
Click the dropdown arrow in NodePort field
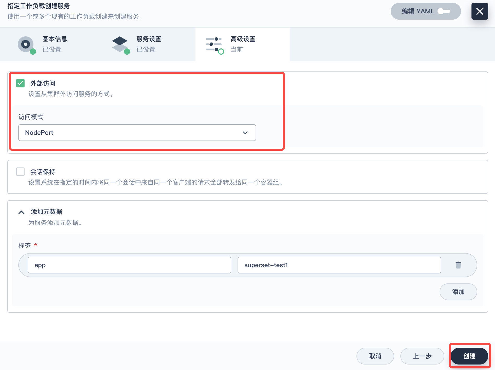[x=245, y=133]
